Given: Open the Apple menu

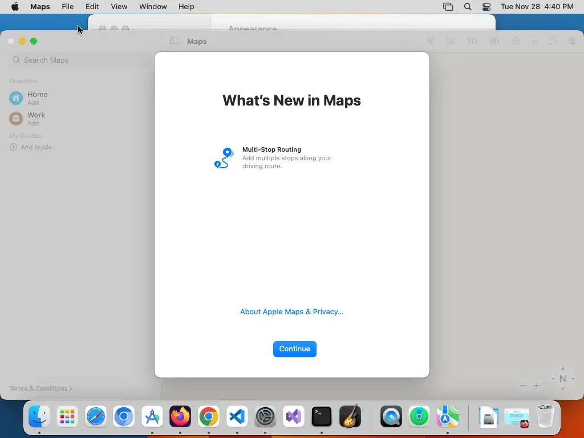Looking at the screenshot, I should (15, 7).
